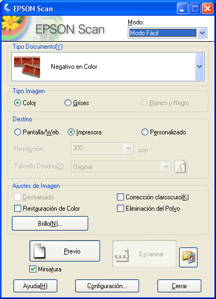Click the blank page icon on Previo button

click(x=40, y=251)
